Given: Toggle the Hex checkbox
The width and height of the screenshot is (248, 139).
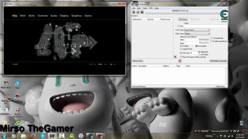Looking at the screenshot, I should coord(178,26).
